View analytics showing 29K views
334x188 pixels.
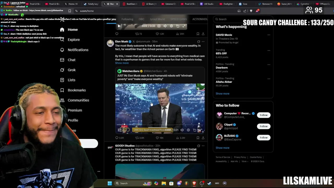click(x=180, y=34)
